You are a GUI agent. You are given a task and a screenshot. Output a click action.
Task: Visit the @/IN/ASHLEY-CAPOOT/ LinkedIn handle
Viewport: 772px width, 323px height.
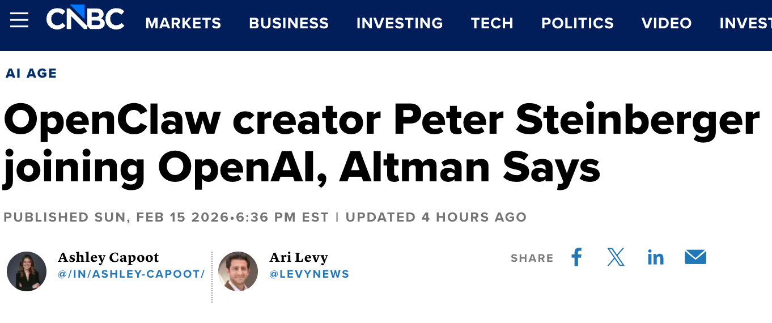pos(131,274)
